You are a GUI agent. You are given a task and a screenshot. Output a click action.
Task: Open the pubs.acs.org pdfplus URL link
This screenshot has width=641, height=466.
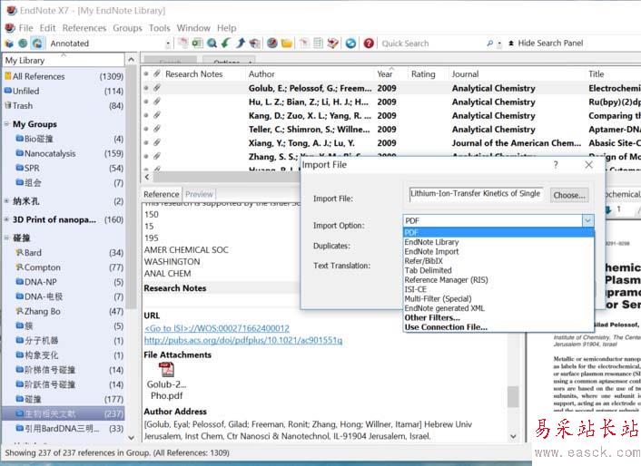pyautogui.click(x=243, y=340)
